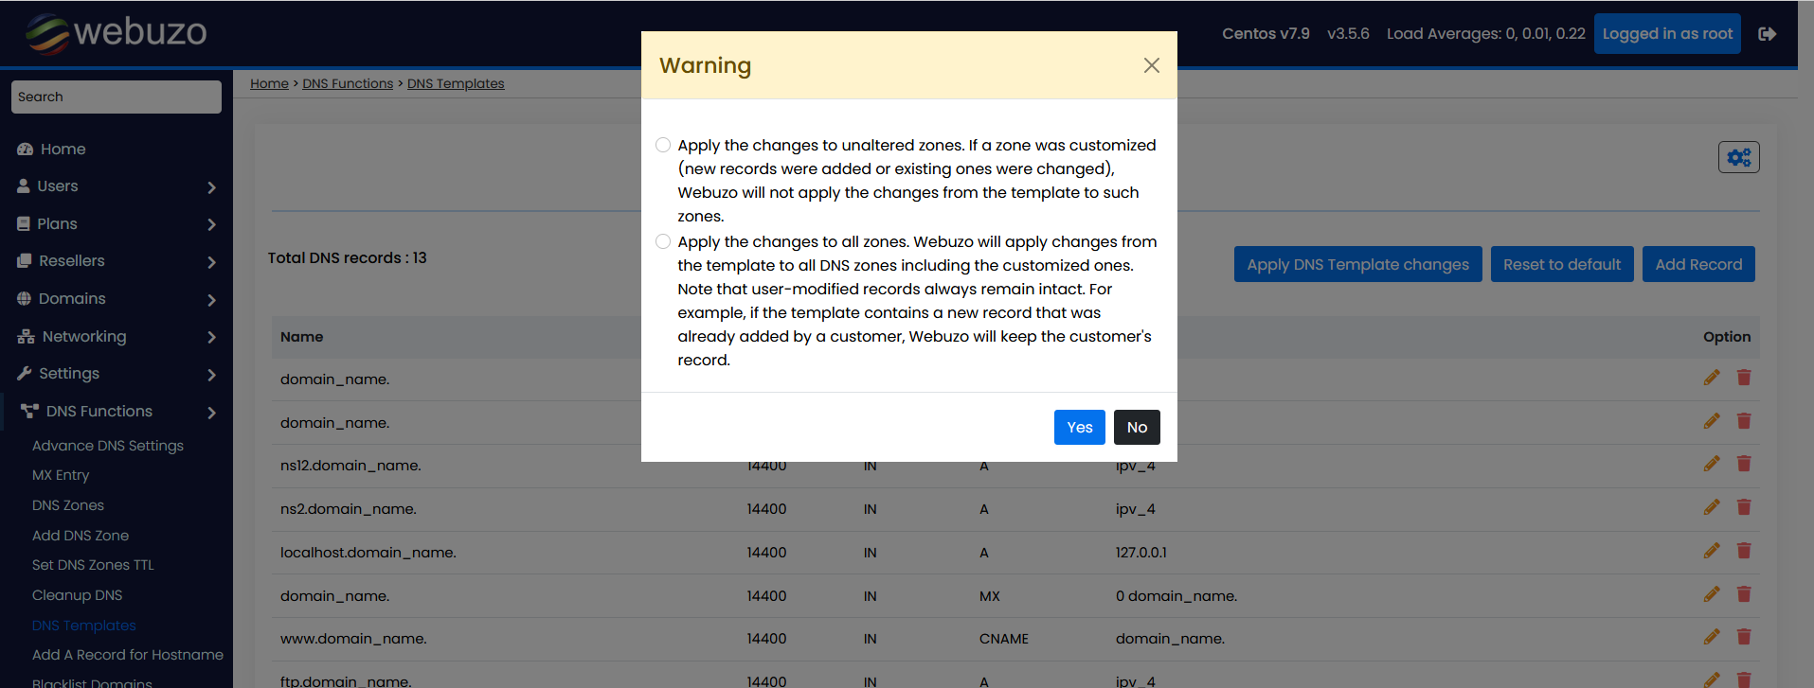The image size is (1814, 688).
Task: Click trash icon for ns2.domain_name. row
Action: pos(1743,507)
